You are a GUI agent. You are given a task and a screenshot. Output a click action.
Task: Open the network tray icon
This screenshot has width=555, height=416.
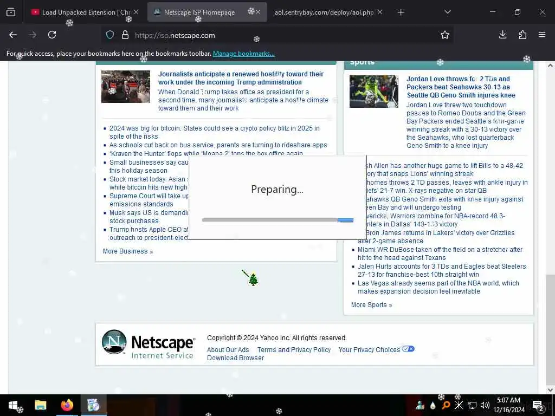[472, 405]
